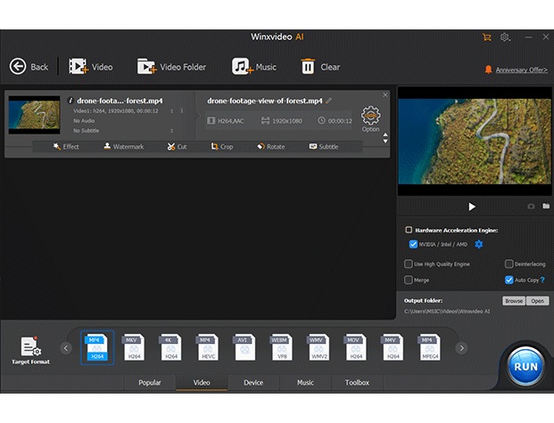Open the shopping cart icon

click(486, 37)
